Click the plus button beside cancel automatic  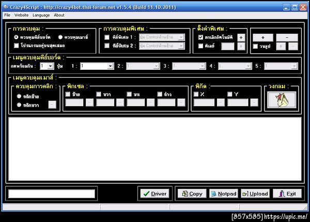click(241, 37)
